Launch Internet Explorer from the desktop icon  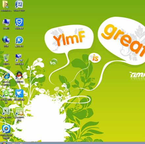tap(6, 76)
